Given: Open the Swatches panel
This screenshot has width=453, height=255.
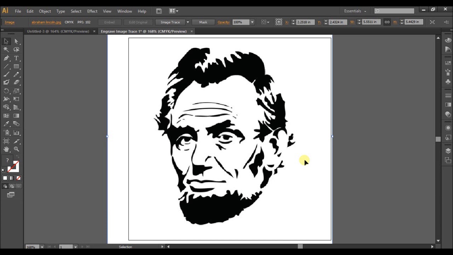Looking at the screenshot, I should point(448,63).
